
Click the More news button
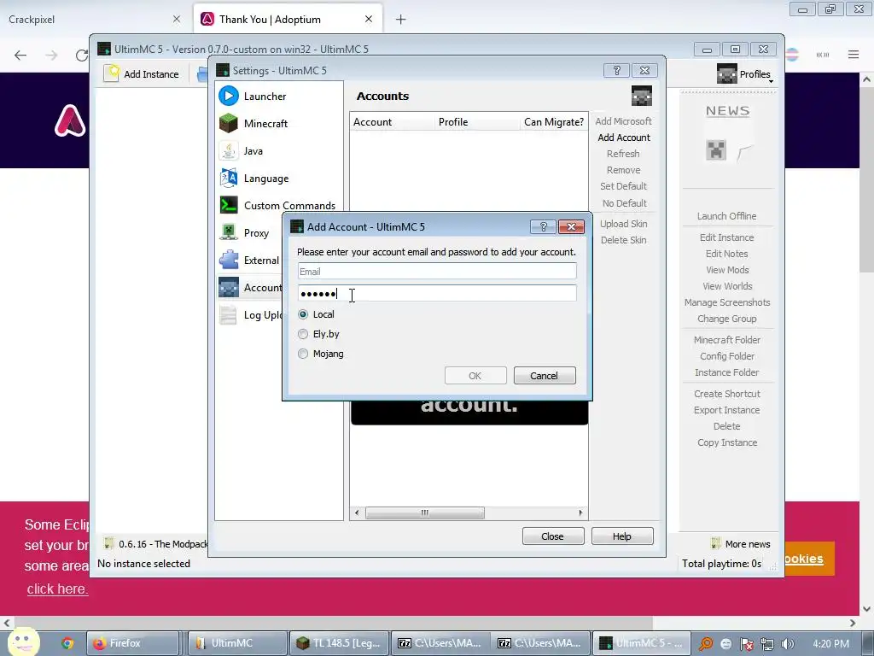click(741, 544)
